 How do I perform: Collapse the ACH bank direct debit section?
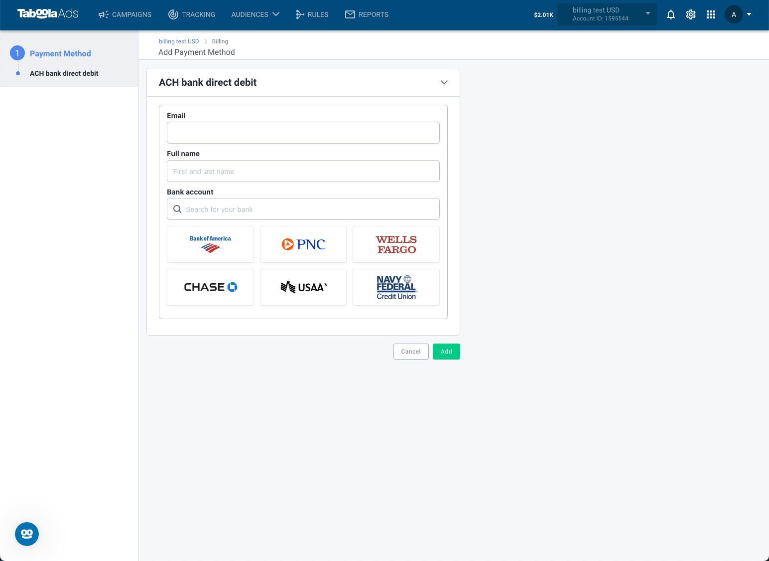(x=444, y=82)
